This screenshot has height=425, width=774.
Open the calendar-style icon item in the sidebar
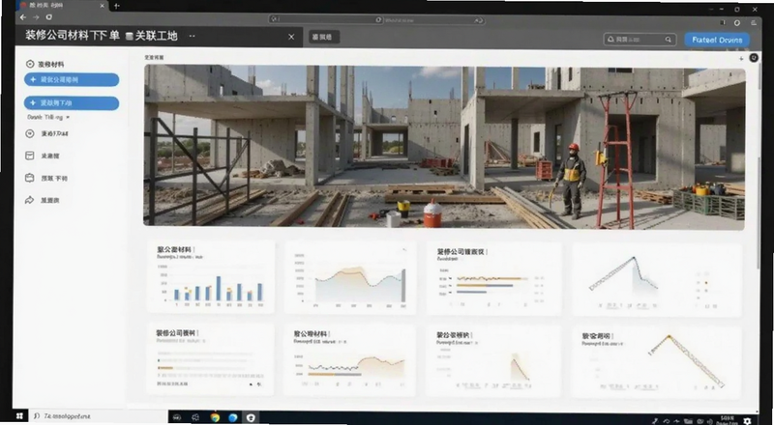[30, 156]
